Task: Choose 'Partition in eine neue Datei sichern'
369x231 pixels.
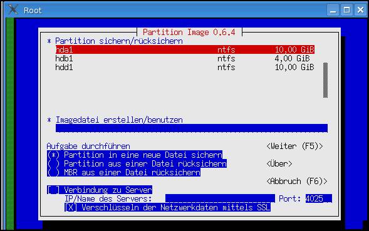Action: pos(135,155)
